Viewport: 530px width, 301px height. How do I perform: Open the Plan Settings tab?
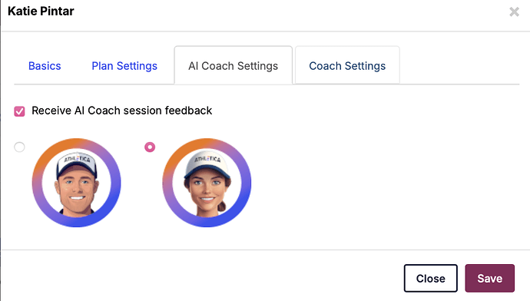pyautogui.click(x=124, y=66)
